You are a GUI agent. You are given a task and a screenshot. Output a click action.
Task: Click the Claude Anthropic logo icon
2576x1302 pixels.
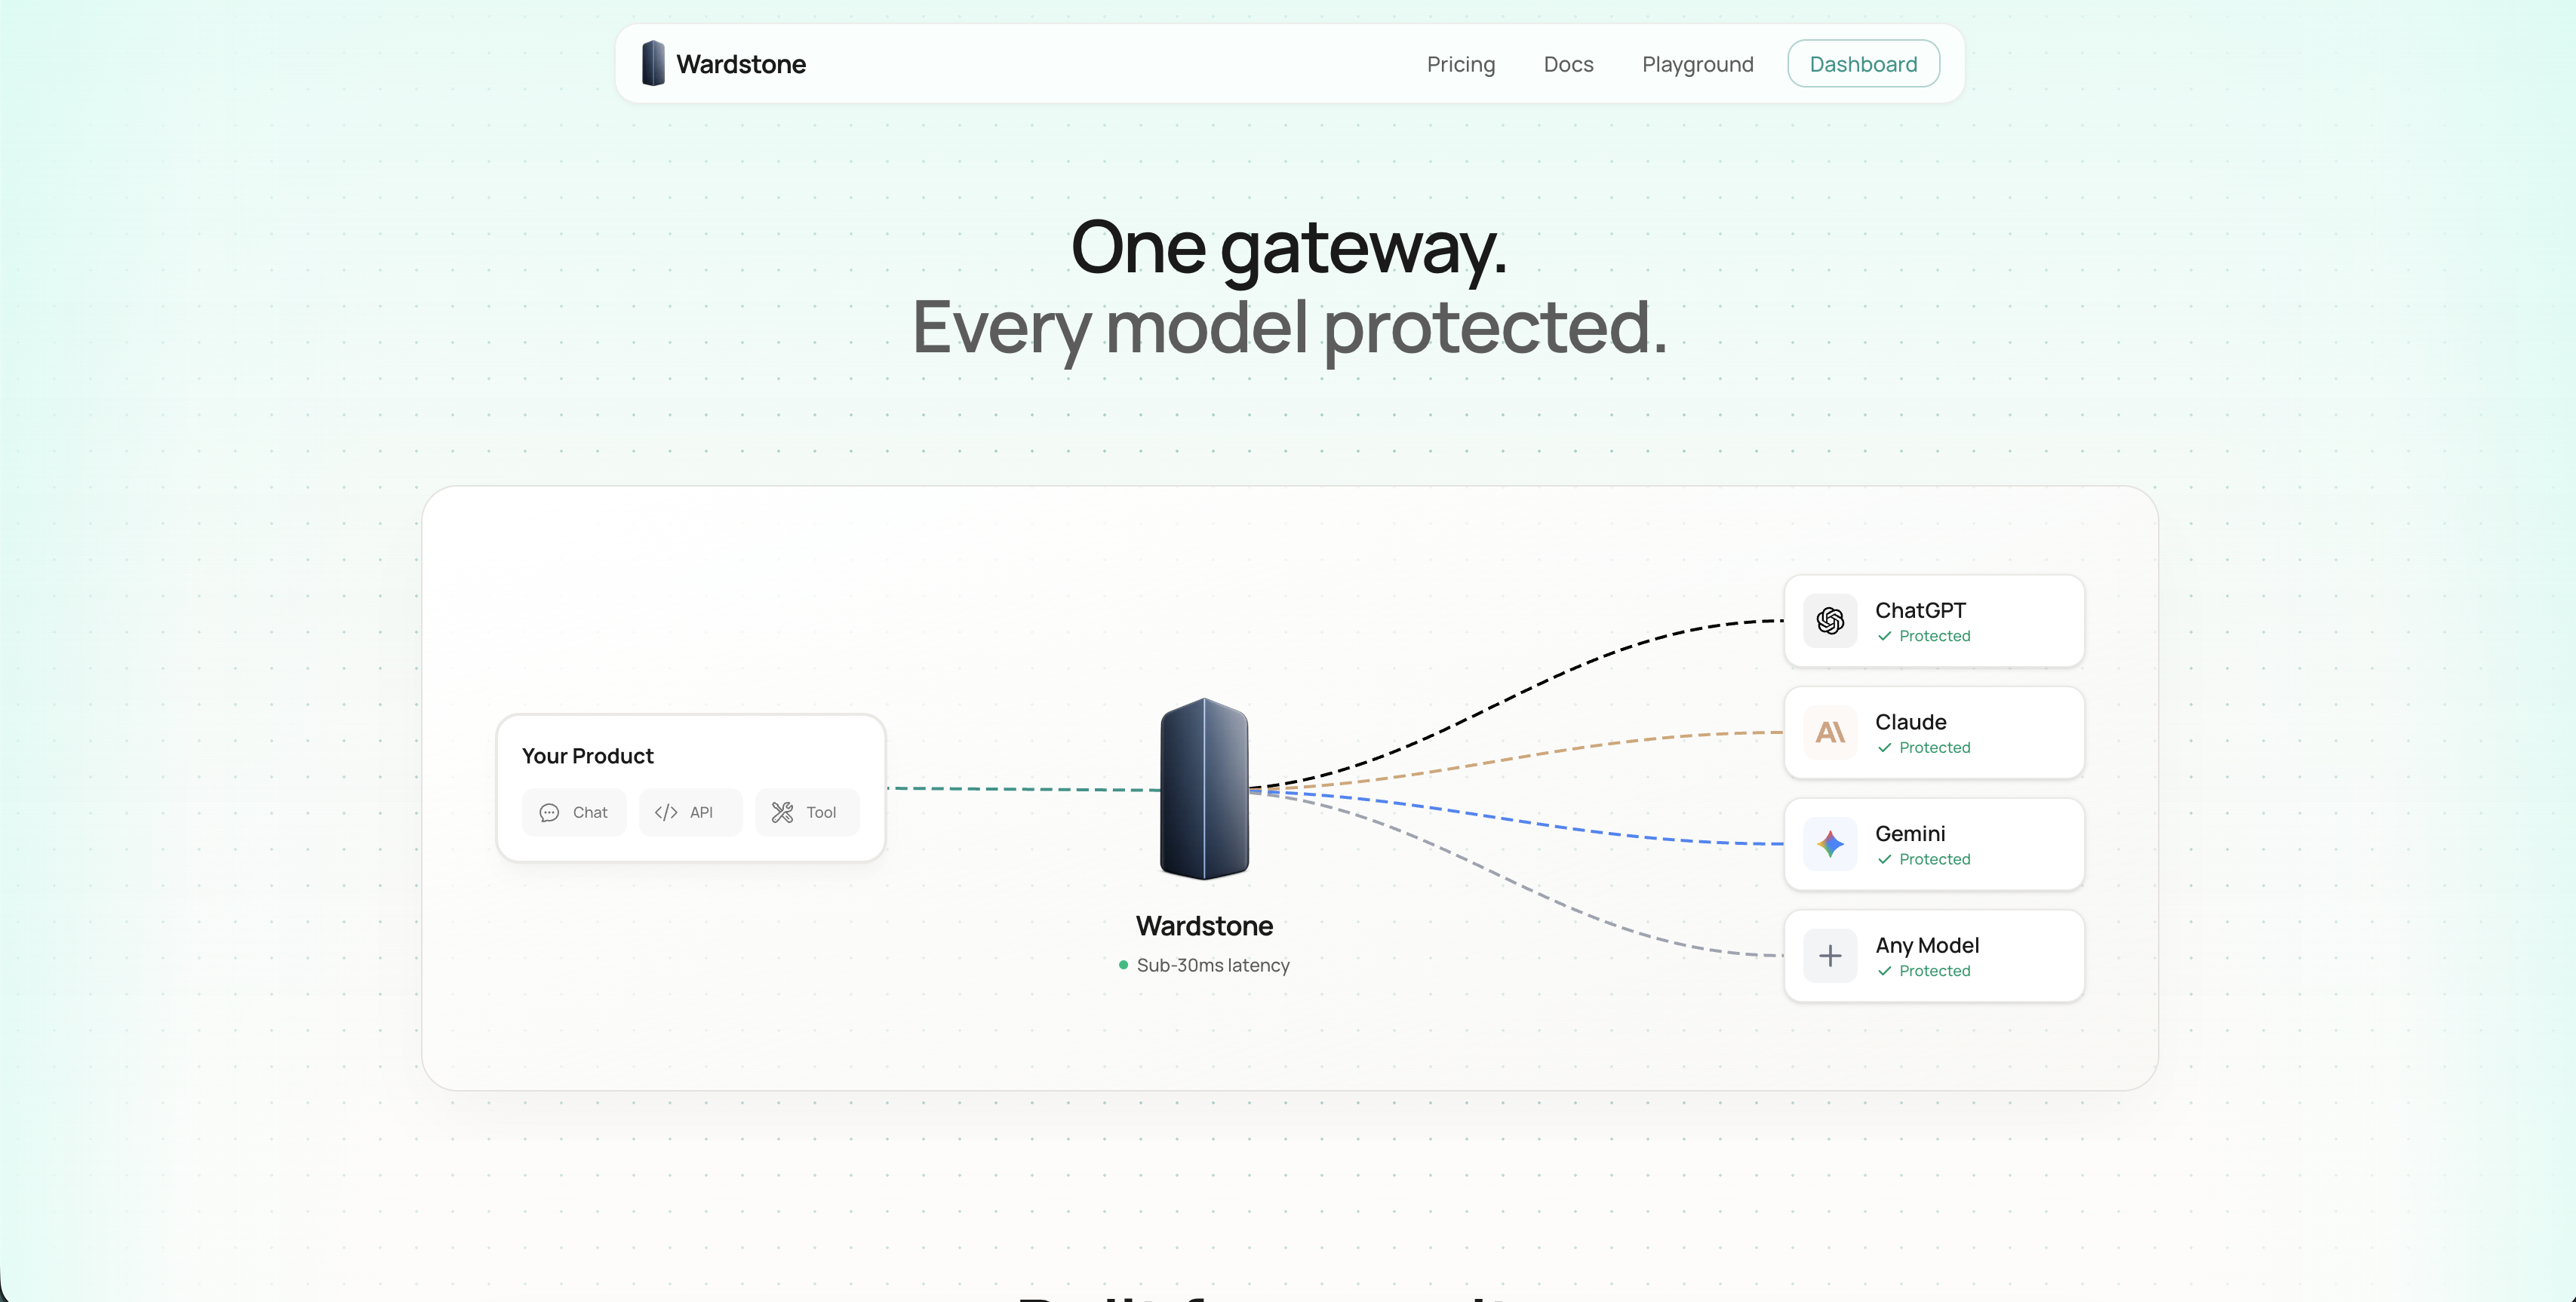(x=1830, y=733)
